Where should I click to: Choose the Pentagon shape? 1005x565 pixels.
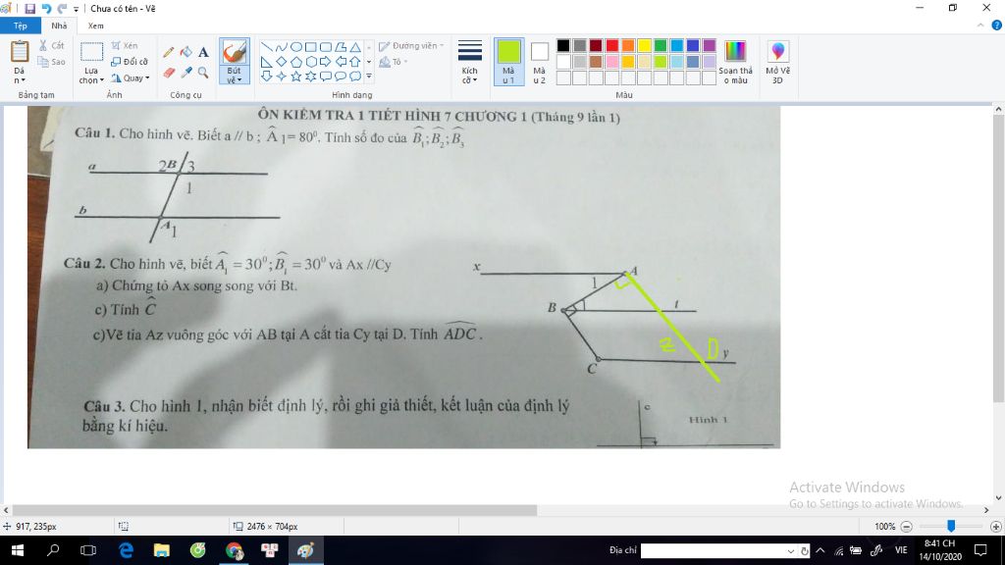[296, 62]
